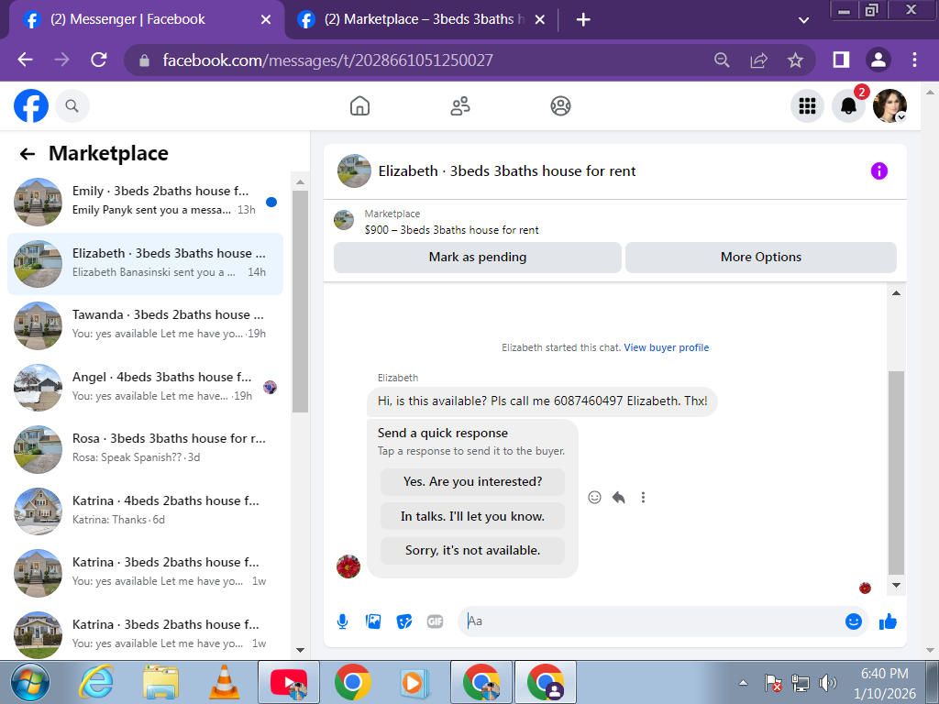React to message with smiley icon
939x704 pixels.
(594, 498)
